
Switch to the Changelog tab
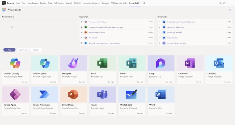click(105, 3)
